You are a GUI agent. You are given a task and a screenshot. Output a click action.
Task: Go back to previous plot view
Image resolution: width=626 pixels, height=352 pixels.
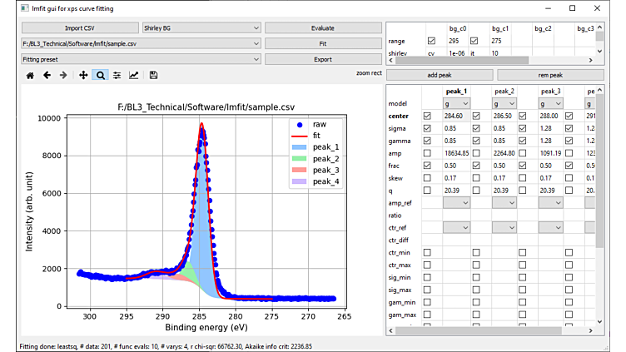pos(47,75)
